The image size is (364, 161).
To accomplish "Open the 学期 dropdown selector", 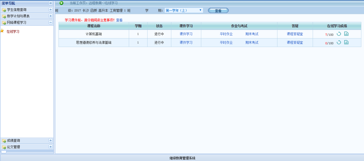I will pos(184,10).
